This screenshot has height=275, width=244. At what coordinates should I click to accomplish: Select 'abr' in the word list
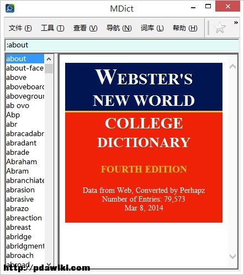(x=25, y=125)
